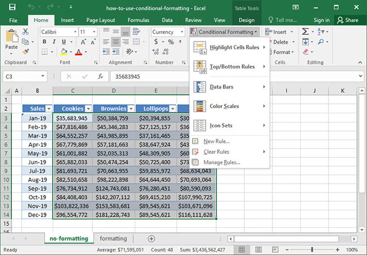Click Decrease Indent icon
Screen dimensions: 367x255
[x=106, y=52]
